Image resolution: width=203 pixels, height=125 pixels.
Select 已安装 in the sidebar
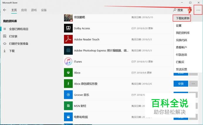pos(13,36)
